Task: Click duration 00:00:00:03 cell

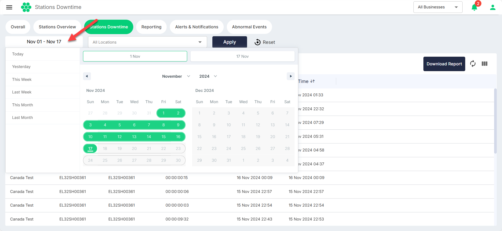Action: coord(177,205)
